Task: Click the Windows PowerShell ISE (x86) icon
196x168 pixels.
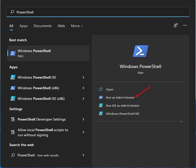Action: pos(13,98)
